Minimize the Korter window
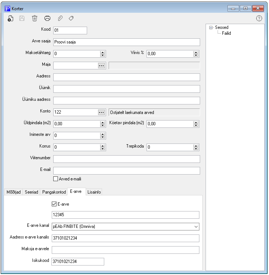 (x=233, y=8)
